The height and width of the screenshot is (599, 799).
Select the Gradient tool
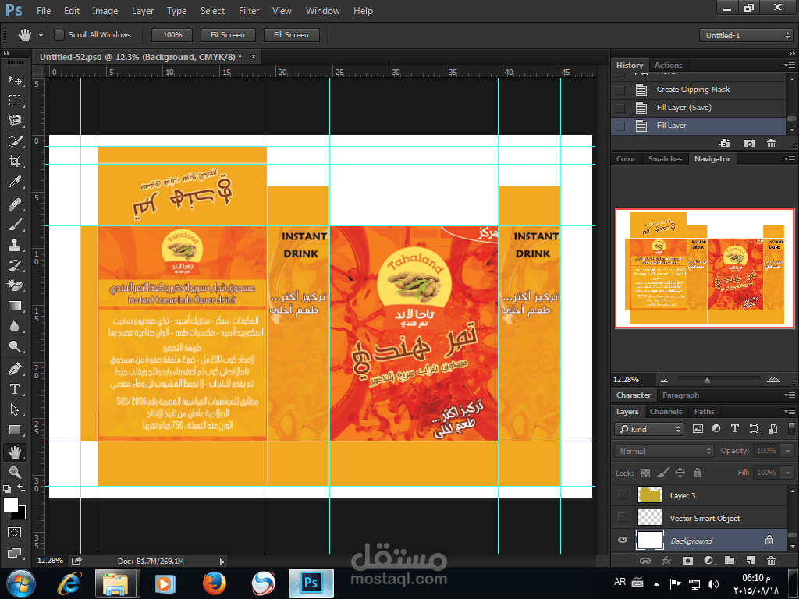pyautogui.click(x=15, y=306)
